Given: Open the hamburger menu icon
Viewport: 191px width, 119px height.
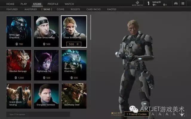Looking at the screenshot, I should [183, 3].
